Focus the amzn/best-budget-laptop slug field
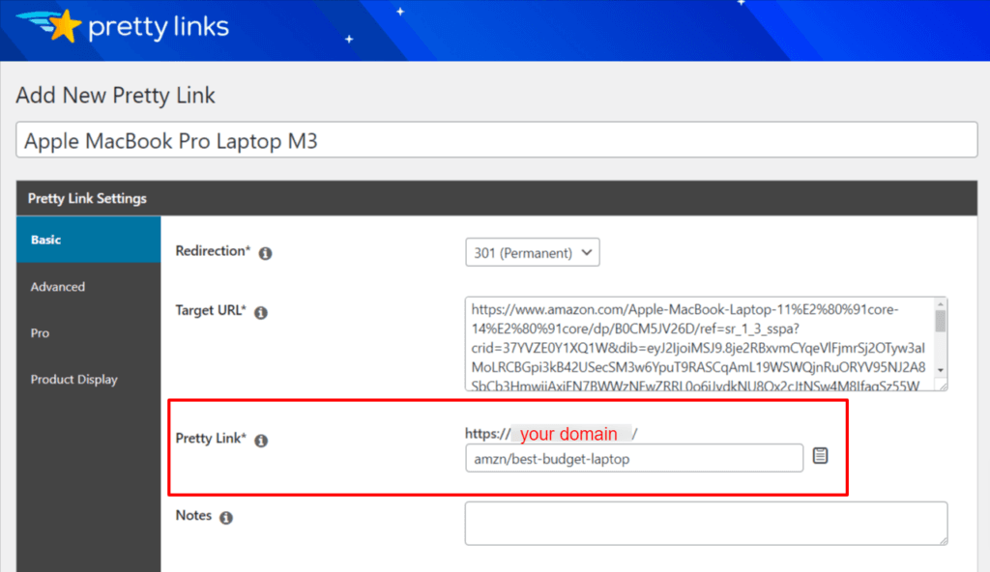 tap(633, 459)
